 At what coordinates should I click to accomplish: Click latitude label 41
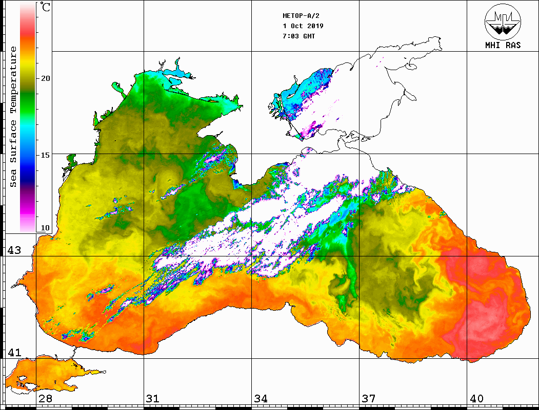coord(14,352)
